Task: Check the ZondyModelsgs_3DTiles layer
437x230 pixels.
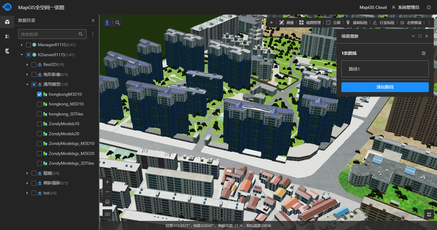Action: [x=39, y=163]
